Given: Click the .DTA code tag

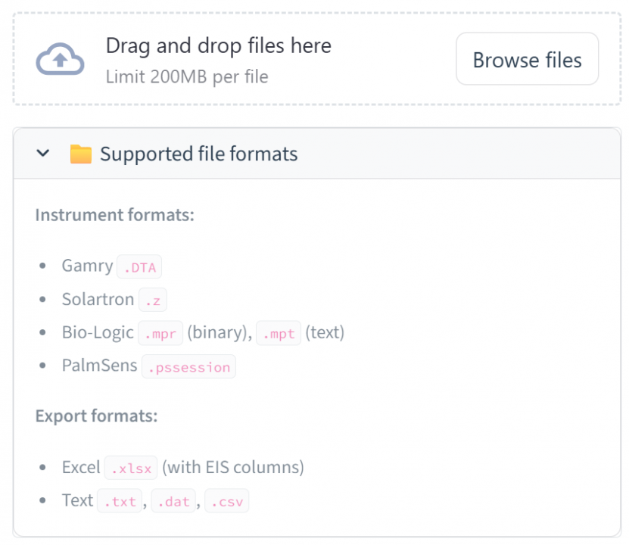Looking at the screenshot, I should pyautogui.click(x=139, y=266).
